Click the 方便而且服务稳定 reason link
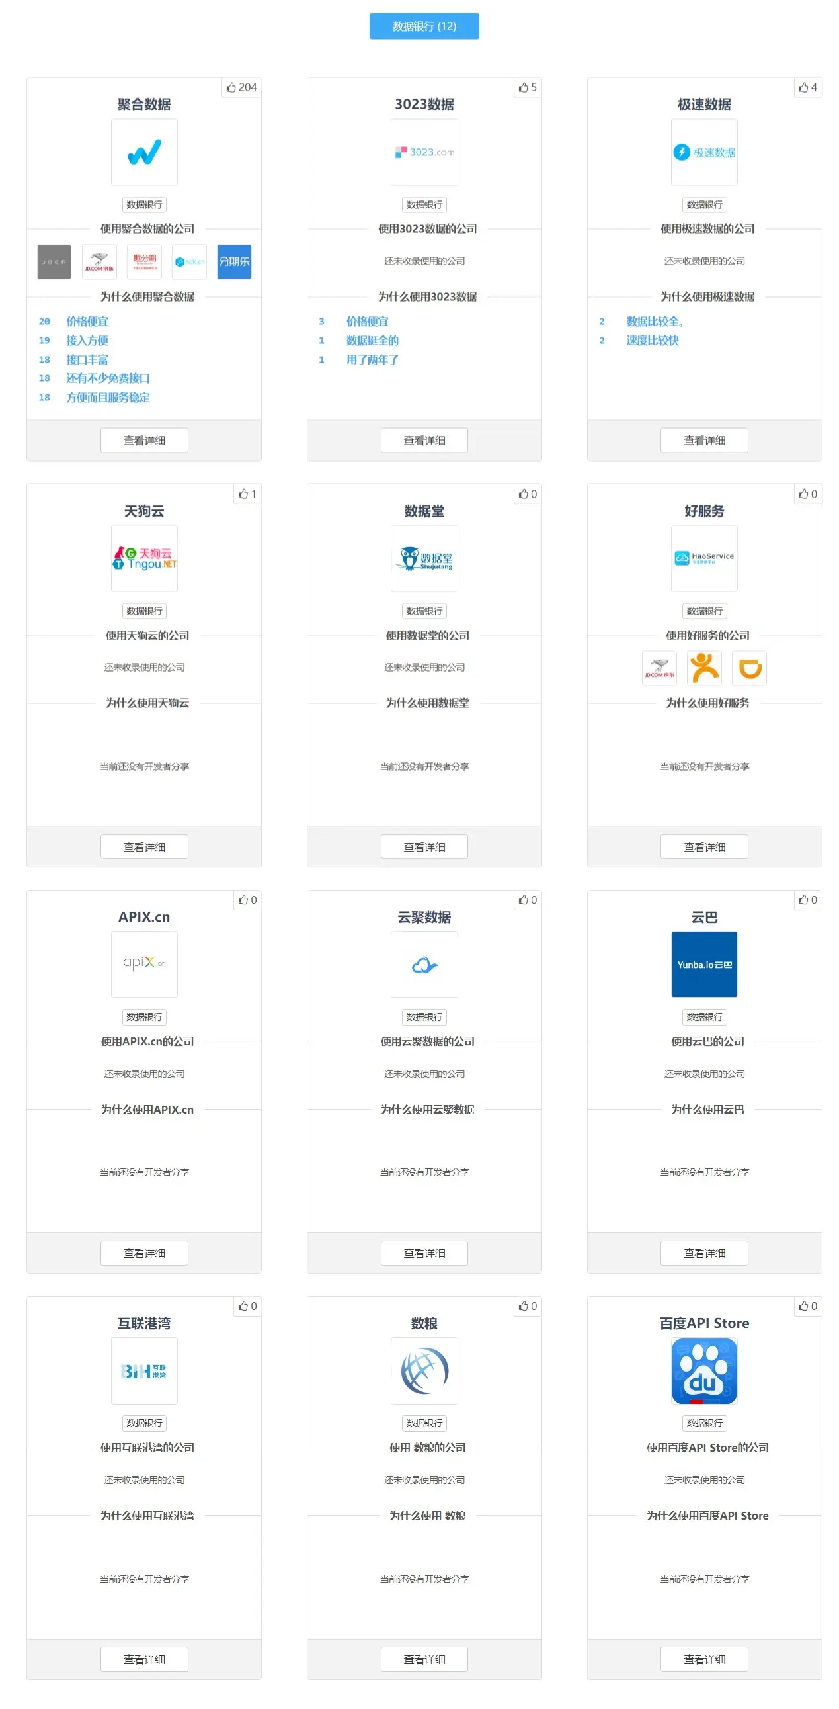This screenshot has width=839, height=1709. point(107,398)
